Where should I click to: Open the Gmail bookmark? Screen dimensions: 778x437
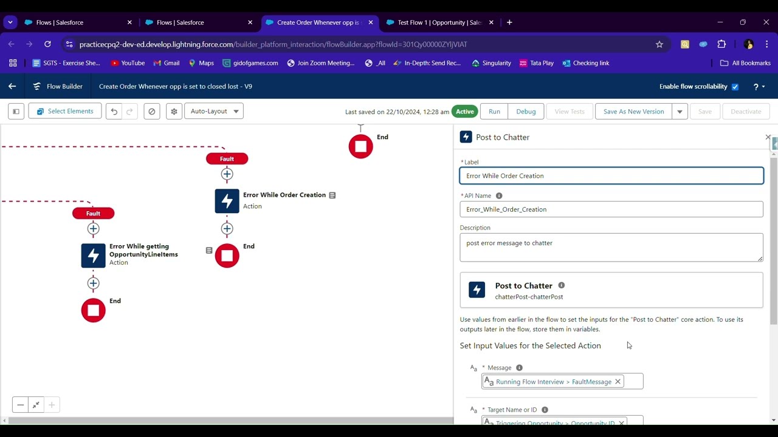pyautogui.click(x=167, y=63)
